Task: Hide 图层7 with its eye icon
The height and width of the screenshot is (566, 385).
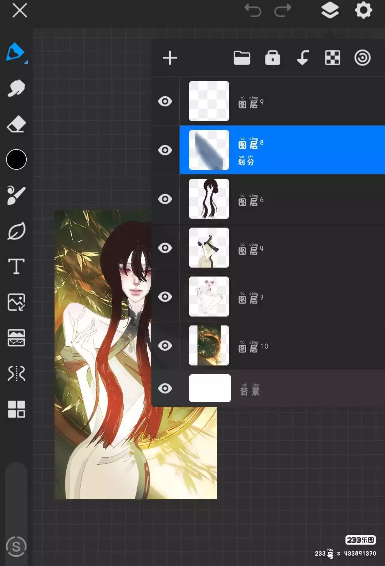Action: 165,297
